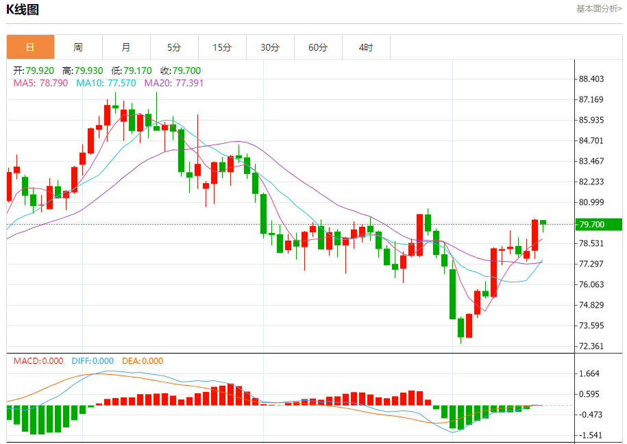Open the 基本面分析> link
The width and height of the screenshot is (627, 444).
(x=599, y=9)
